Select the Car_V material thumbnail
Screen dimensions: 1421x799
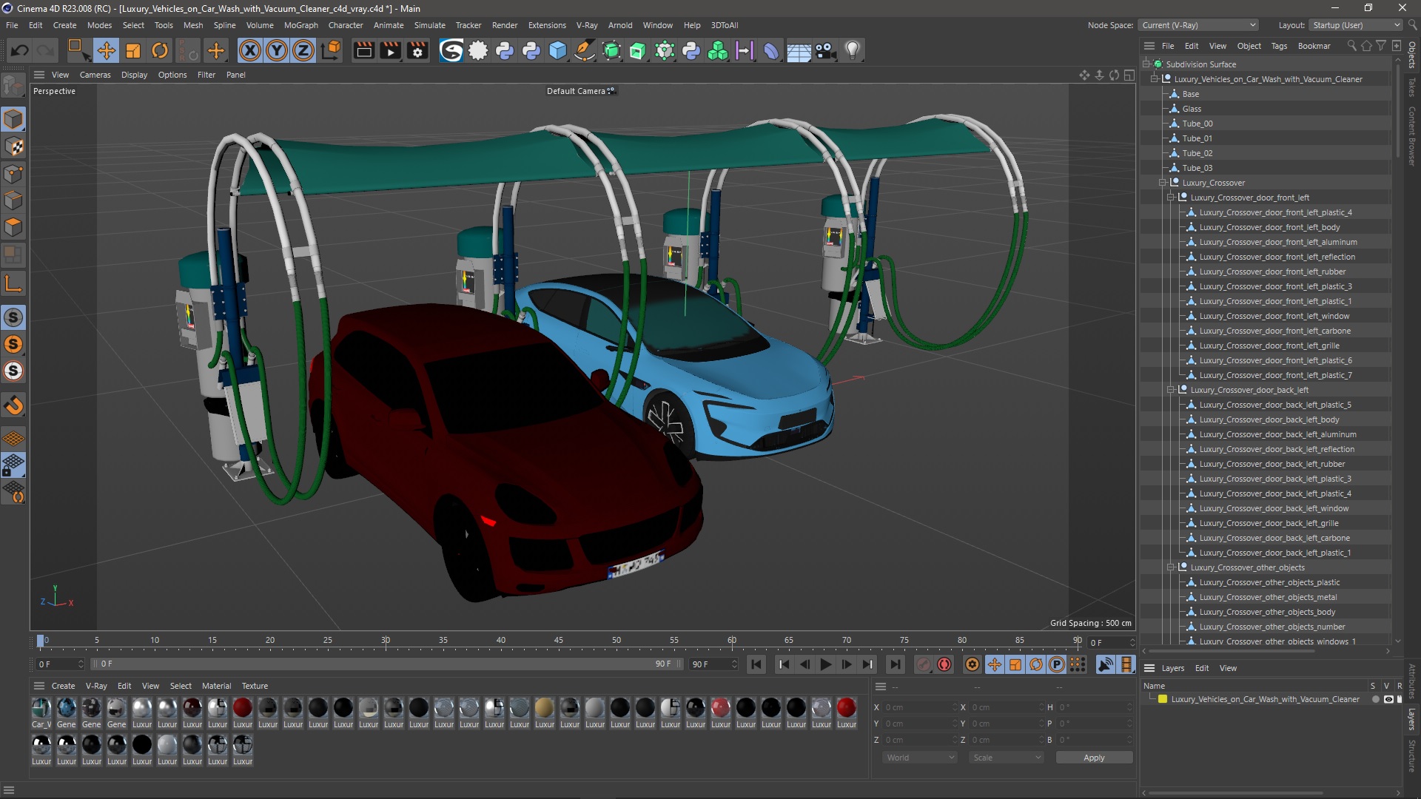tap(41, 708)
